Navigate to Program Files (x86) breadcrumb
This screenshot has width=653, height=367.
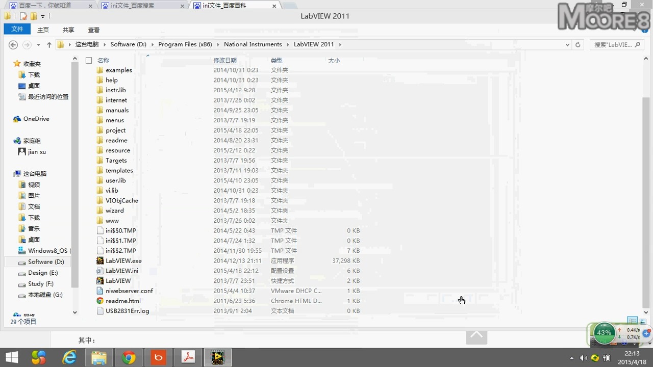click(x=185, y=45)
